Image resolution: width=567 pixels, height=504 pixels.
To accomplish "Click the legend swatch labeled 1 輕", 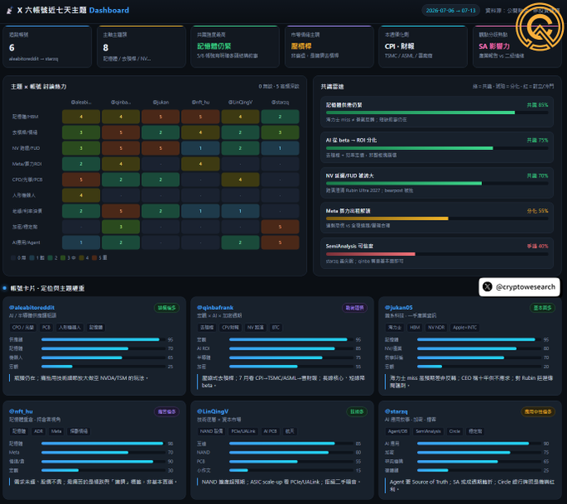I will click(x=32, y=257).
